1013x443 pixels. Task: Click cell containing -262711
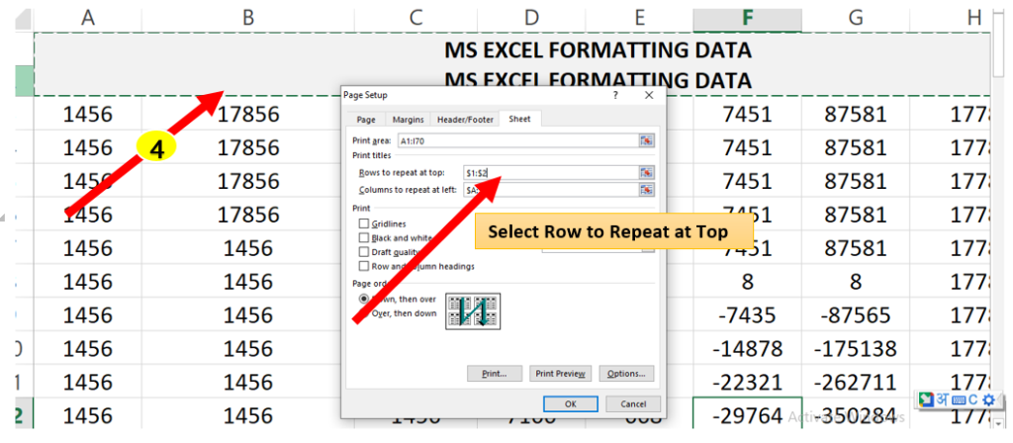tap(856, 383)
